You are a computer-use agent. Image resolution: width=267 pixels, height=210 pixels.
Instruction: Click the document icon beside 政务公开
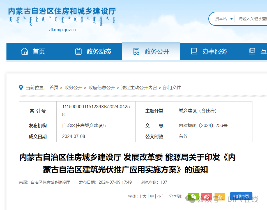[136, 51]
